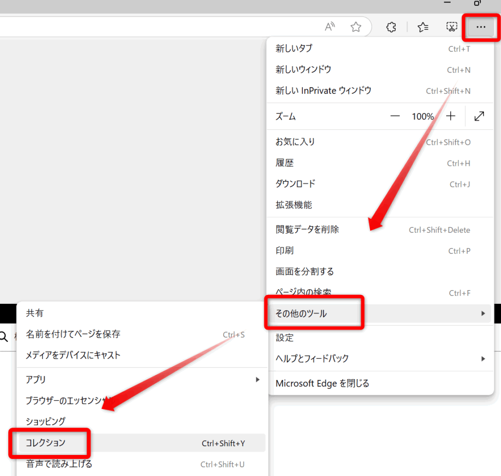Choose 新しい InPrivate ウィンドウ menu item

pyautogui.click(x=323, y=91)
